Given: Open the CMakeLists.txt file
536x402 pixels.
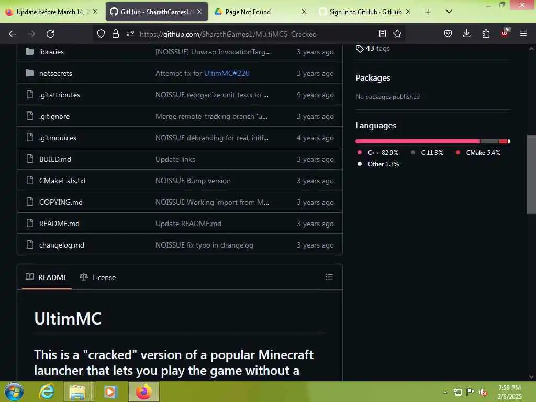Looking at the screenshot, I should pos(62,181).
